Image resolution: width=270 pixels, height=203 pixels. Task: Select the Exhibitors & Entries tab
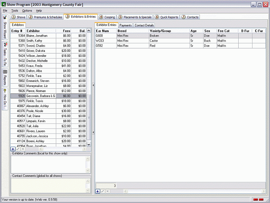pos(81,17)
